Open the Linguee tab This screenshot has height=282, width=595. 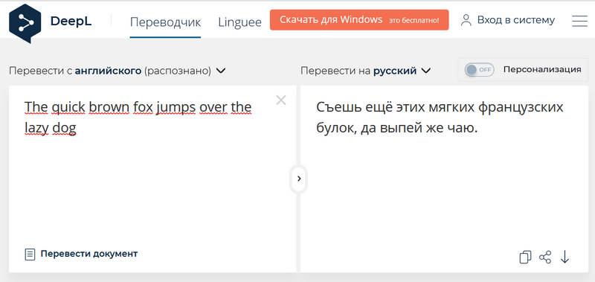[x=239, y=22]
